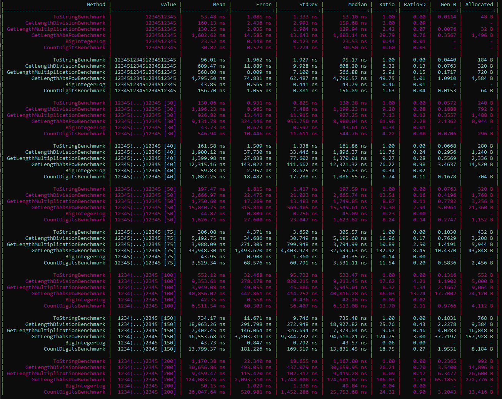Viewport: 502px width, 399px height.
Task: Click the StdDev value 1,452.286 ns
Action: pyautogui.click(x=299, y=392)
